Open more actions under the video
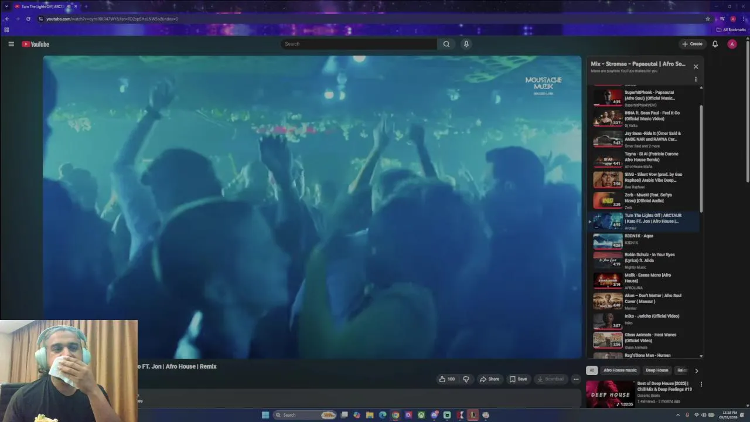 [576, 379]
